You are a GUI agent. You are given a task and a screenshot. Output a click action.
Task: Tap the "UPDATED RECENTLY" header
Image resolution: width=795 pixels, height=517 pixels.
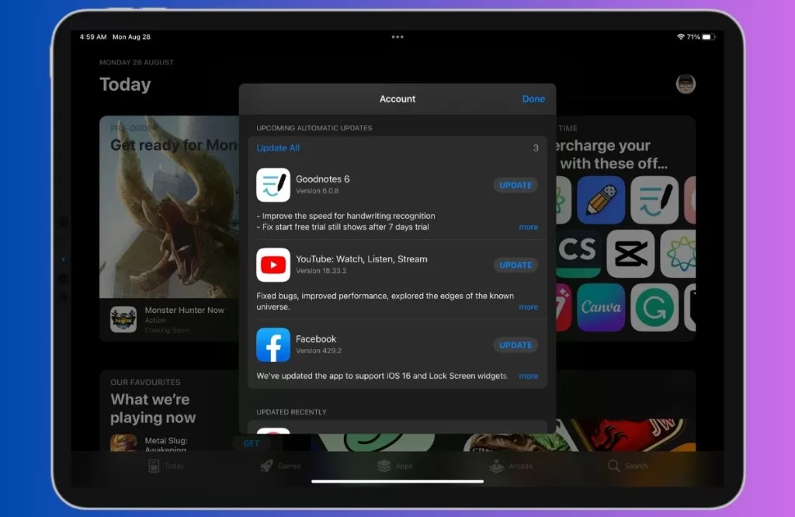[292, 412]
